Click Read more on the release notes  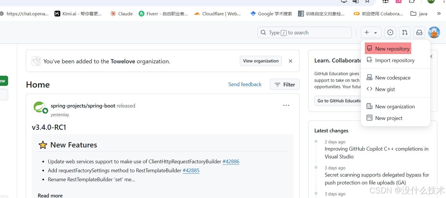[50, 196]
